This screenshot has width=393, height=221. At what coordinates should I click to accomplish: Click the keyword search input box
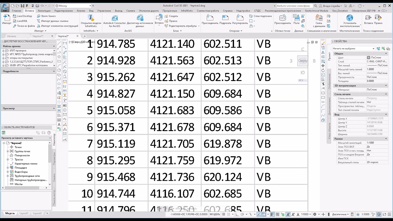click(x=294, y=6)
